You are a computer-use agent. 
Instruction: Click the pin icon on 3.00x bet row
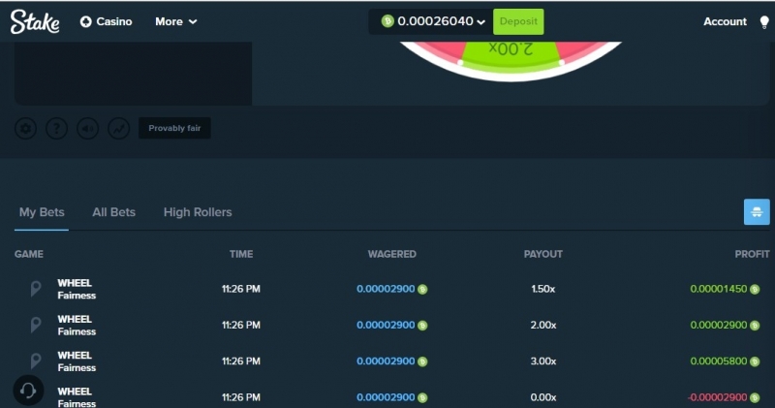35,361
